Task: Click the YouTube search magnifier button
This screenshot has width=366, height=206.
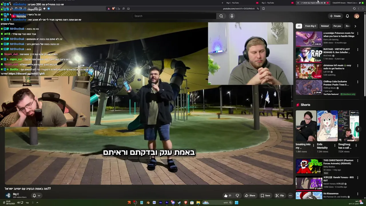Action: click(x=221, y=16)
